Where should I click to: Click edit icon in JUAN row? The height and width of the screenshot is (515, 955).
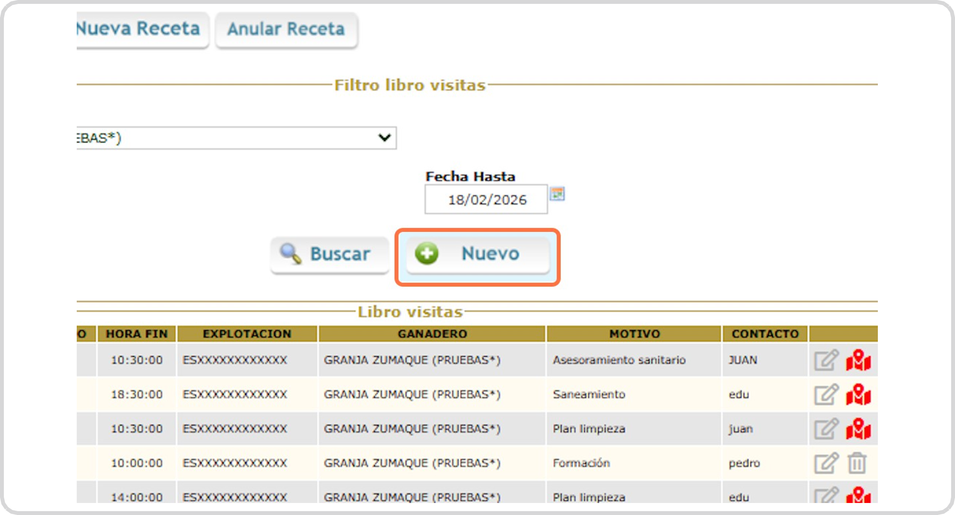(826, 360)
